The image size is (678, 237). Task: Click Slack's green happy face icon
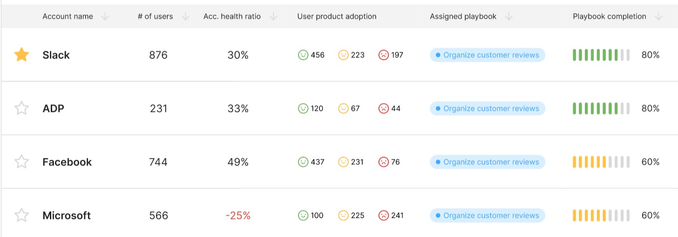coord(303,55)
